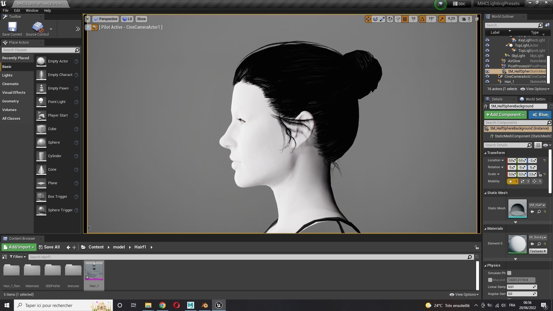Toggle visibility of SkyLight actor

[x=487, y=56]
